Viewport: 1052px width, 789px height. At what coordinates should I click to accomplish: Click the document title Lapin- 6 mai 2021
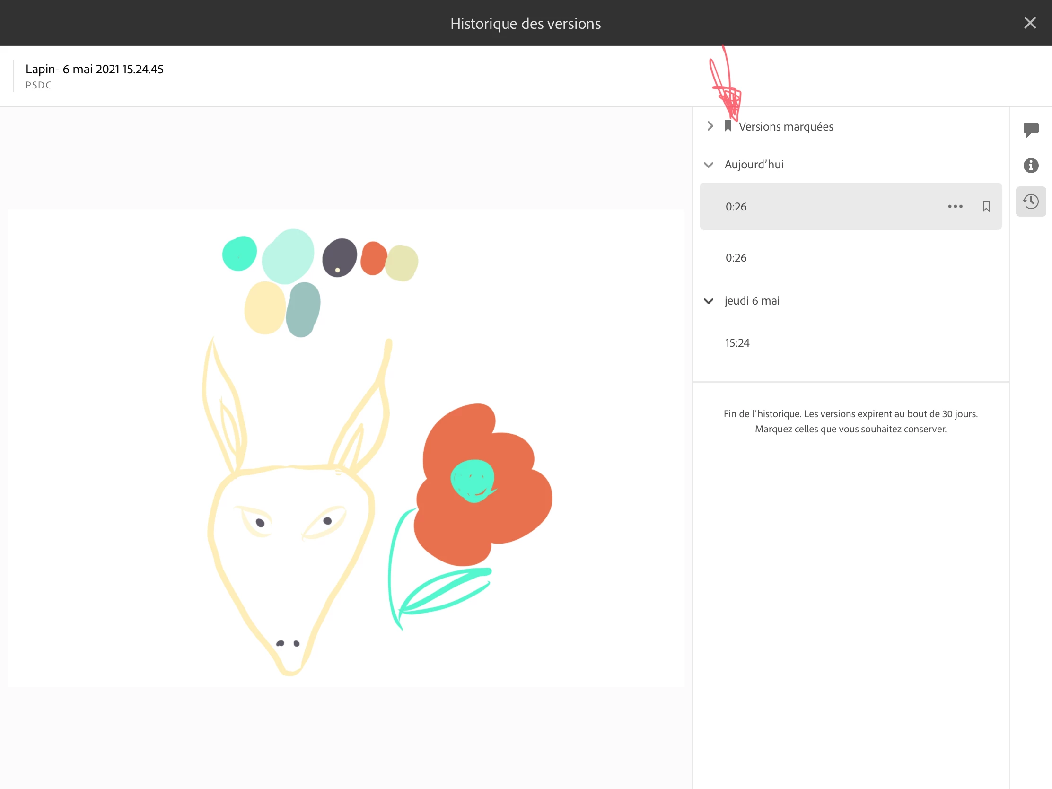[94, 70]
